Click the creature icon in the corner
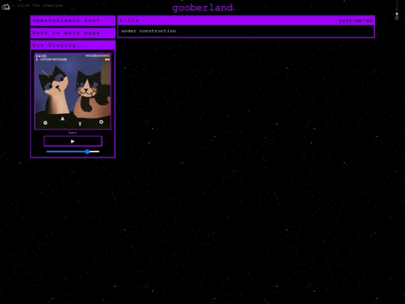 click(6, 7)
